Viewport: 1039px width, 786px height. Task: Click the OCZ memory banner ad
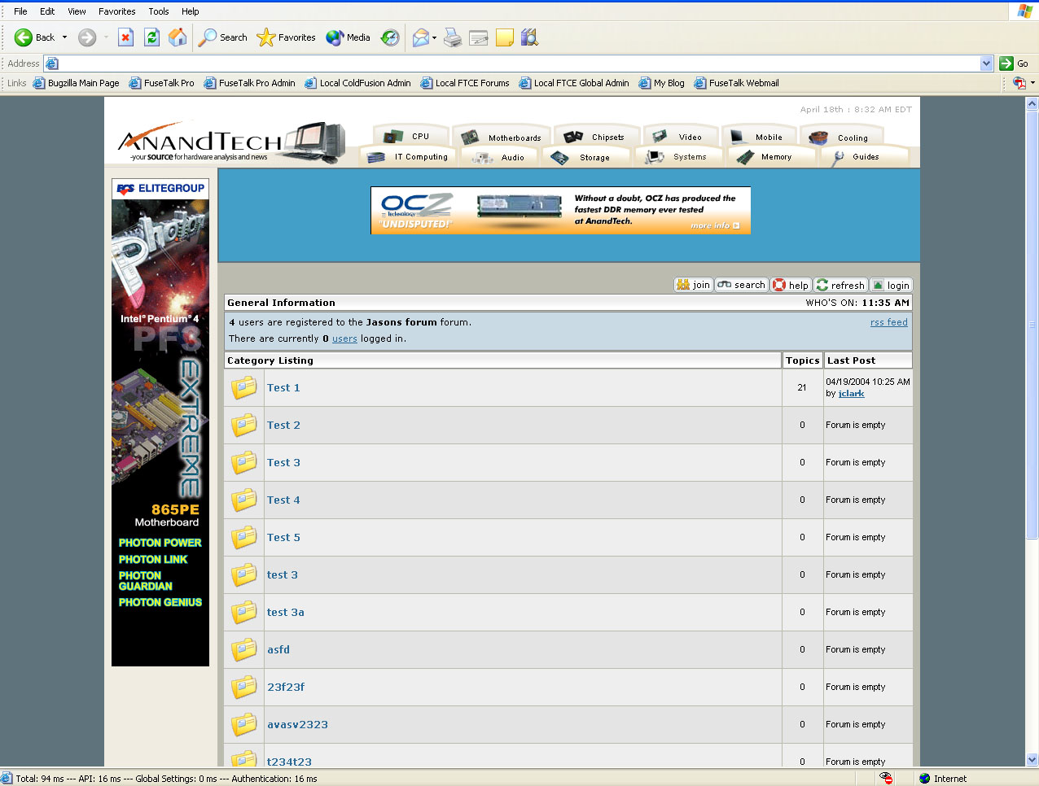coord(560,210)
